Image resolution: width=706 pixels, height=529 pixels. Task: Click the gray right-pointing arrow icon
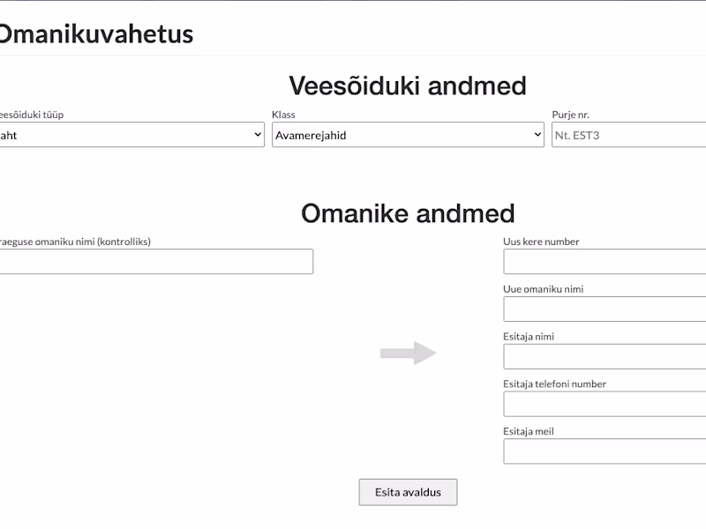(409, 354)
